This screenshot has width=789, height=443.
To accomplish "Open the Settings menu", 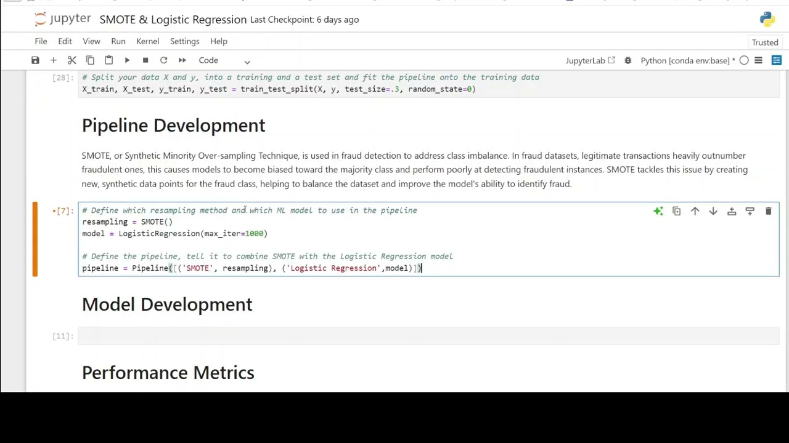I will (x=184, y=41).
